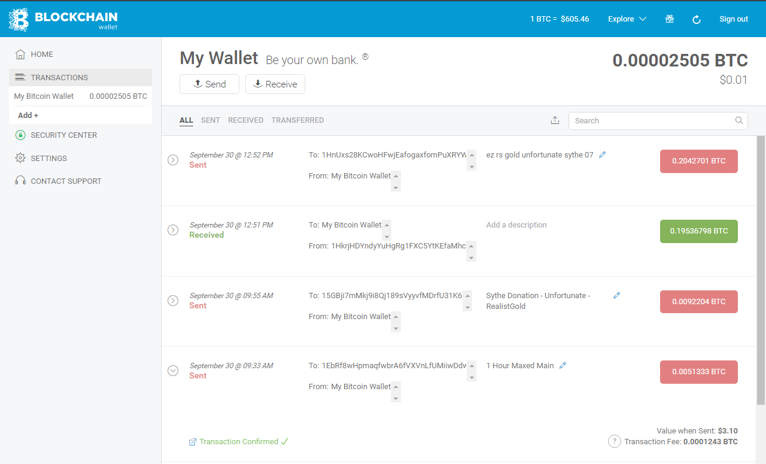Open SECURITY CENTER in sidebar
Screen dimensions: 766x464
coord(64,135)
